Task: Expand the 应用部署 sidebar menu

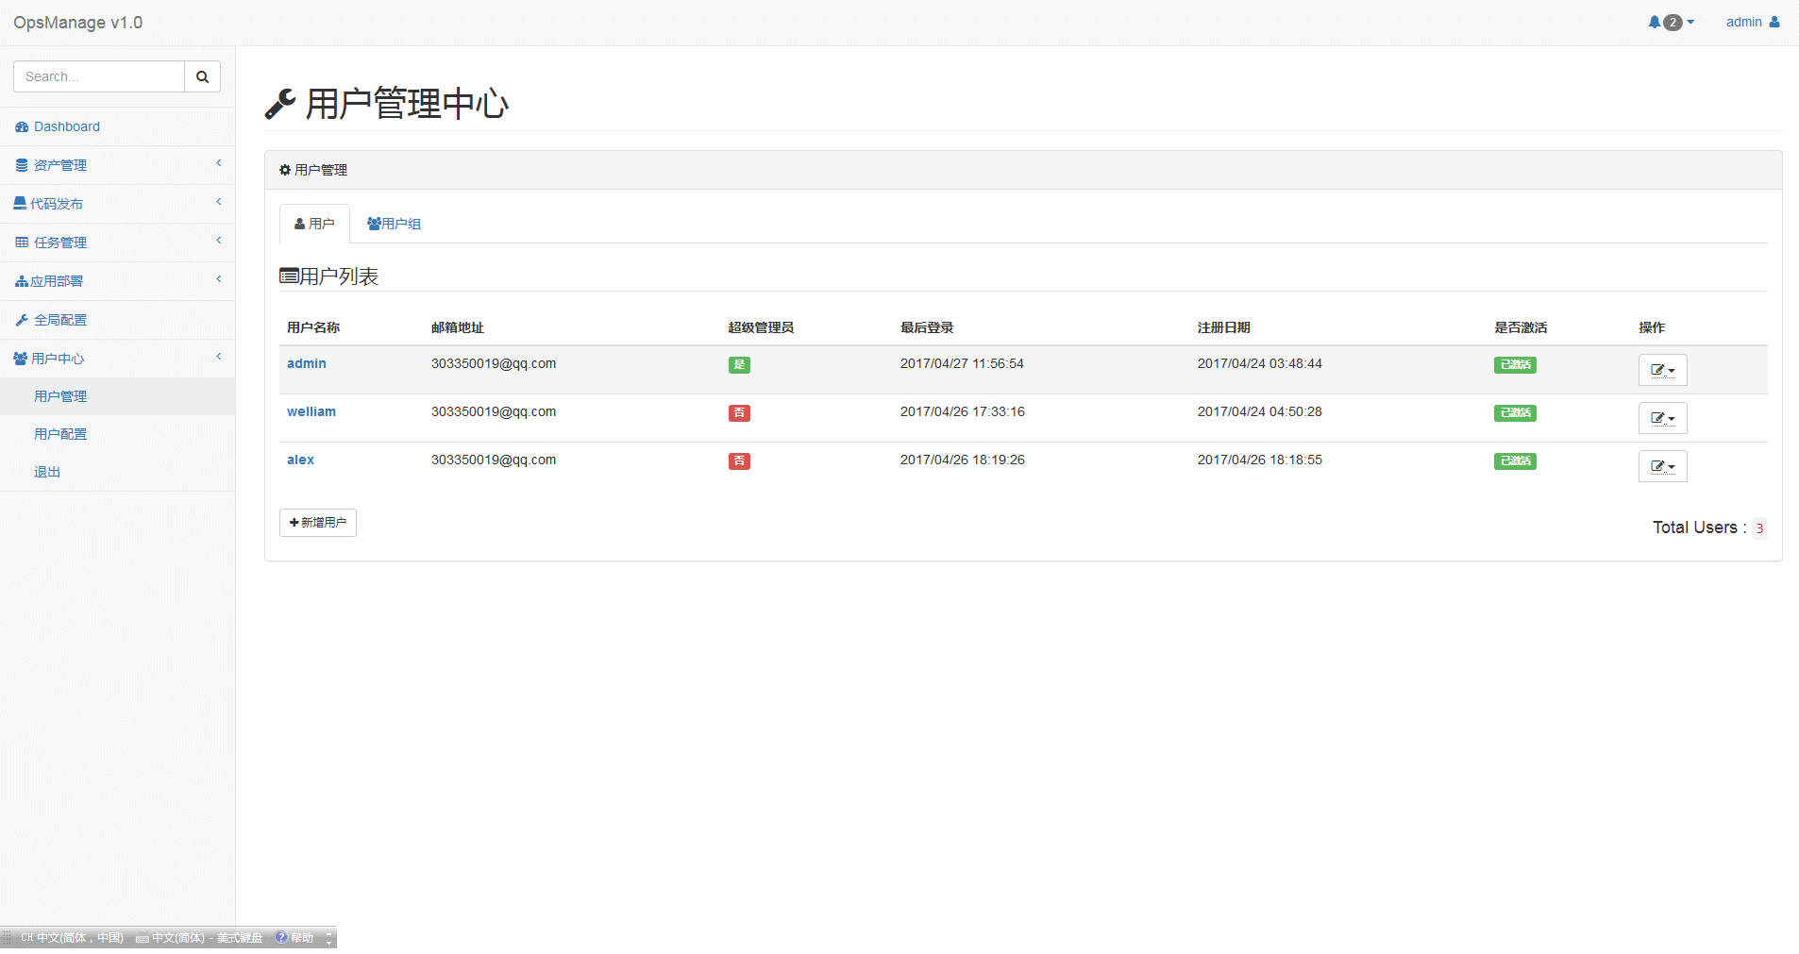Action: (117, 281)
